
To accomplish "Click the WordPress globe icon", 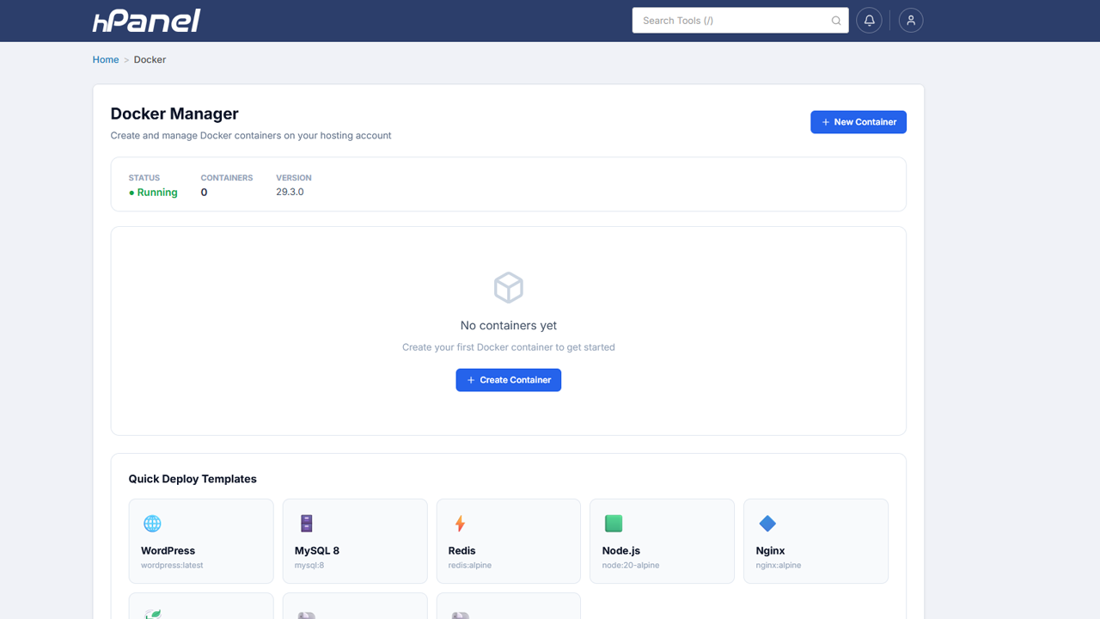I will point(152,524).
